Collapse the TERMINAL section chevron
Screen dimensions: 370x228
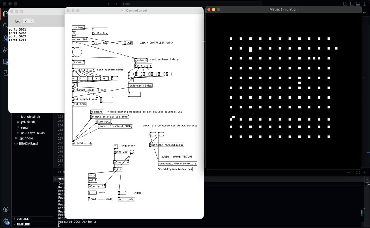tap(55, 179)
